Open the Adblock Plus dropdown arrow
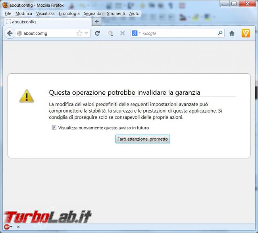Screen dimensions: 258x233 [x=12, y=227]
